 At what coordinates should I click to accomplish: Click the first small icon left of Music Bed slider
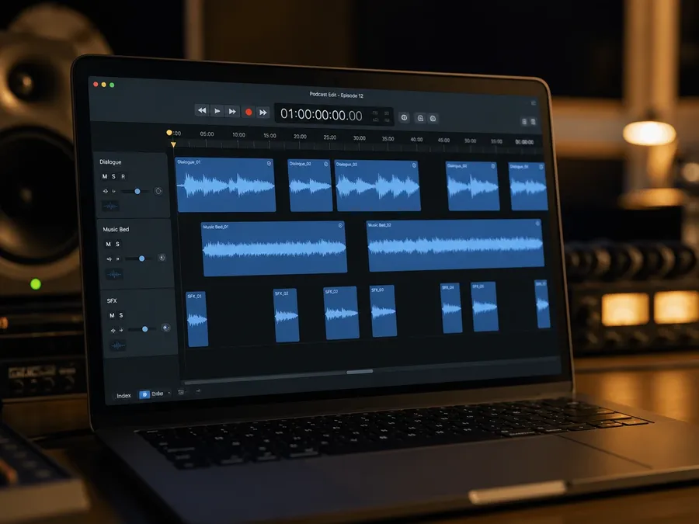(110, 259)
